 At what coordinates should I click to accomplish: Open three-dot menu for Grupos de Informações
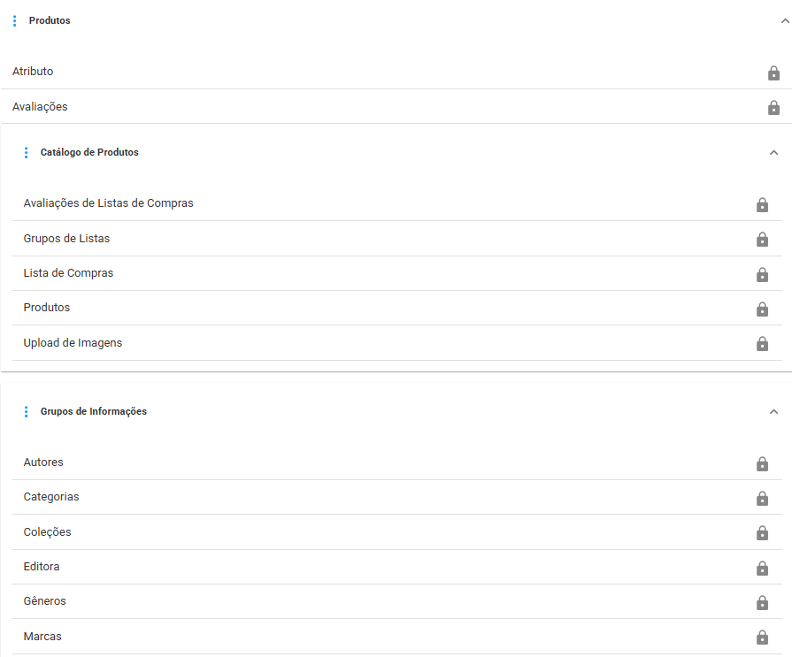[x=27, y=412]
